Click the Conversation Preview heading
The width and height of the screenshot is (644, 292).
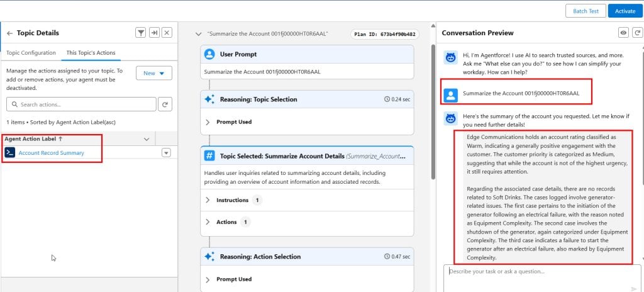click(478, 33)
